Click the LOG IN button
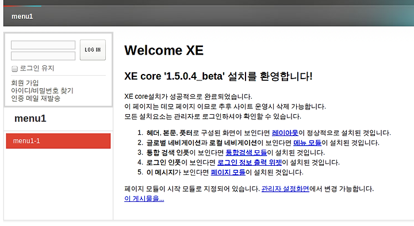The width and height of the screenshot is (414, 226). [93, 50]
